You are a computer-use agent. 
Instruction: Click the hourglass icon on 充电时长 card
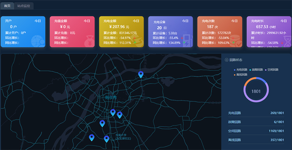point(287,41)
